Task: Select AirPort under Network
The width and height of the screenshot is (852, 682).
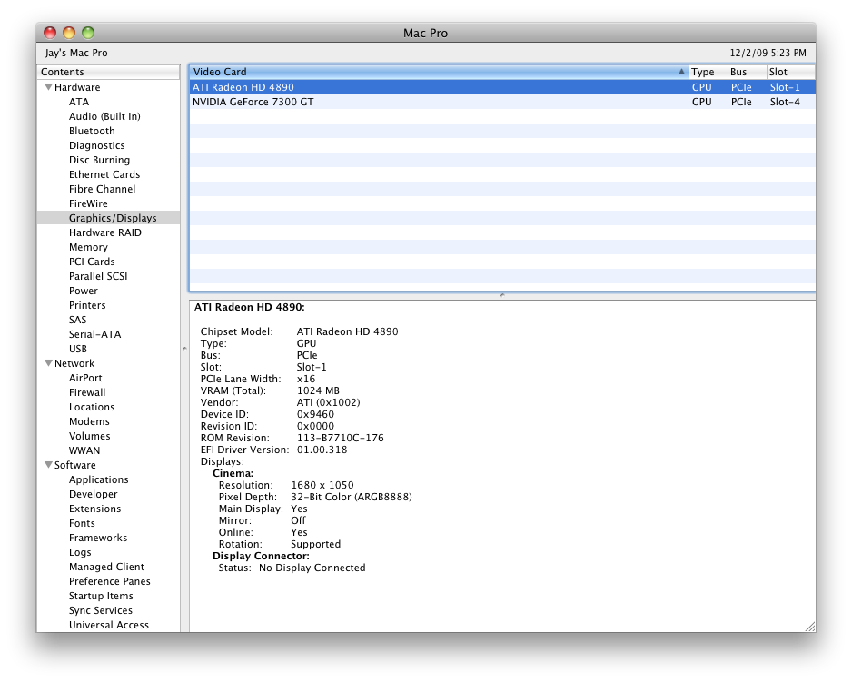Action: pos(85,378)
